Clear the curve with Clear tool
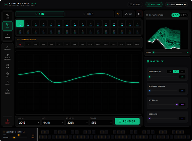Image resolution: width=192 pixels, height=141 pixels. [x=7, y=91]
